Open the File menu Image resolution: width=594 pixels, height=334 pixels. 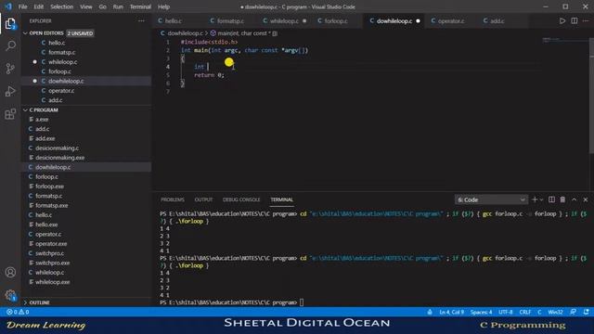pyautogui.click(x=22, y=6)
